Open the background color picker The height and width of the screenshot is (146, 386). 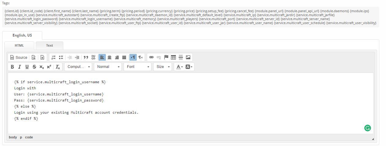point(189,67)
